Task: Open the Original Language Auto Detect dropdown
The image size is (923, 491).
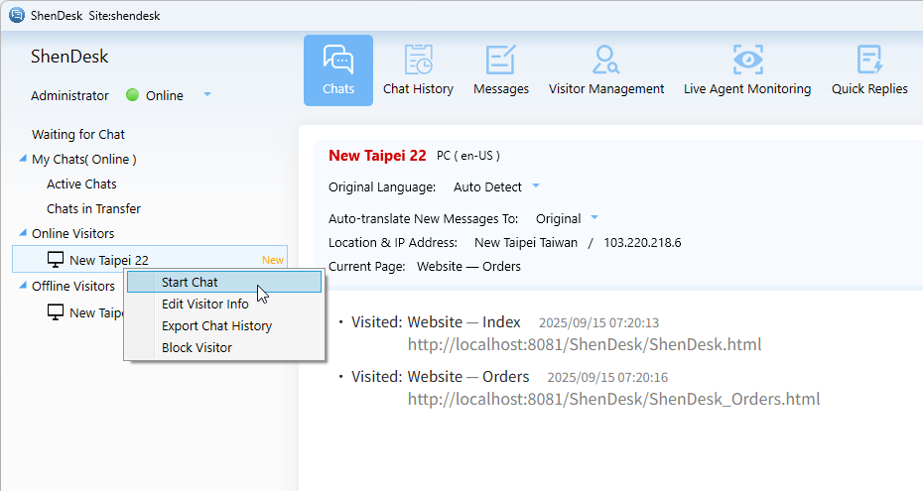Action: tap(536, 186)
